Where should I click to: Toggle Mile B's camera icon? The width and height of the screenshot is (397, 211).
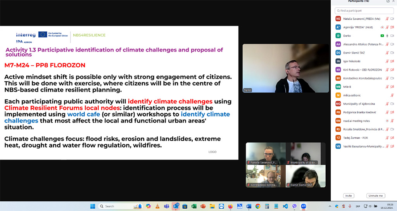(x=392, y=87)
